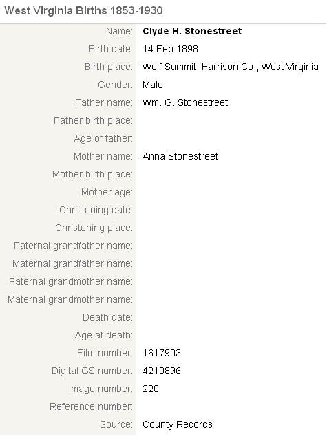Click the Mother age label

click(107, 192)
